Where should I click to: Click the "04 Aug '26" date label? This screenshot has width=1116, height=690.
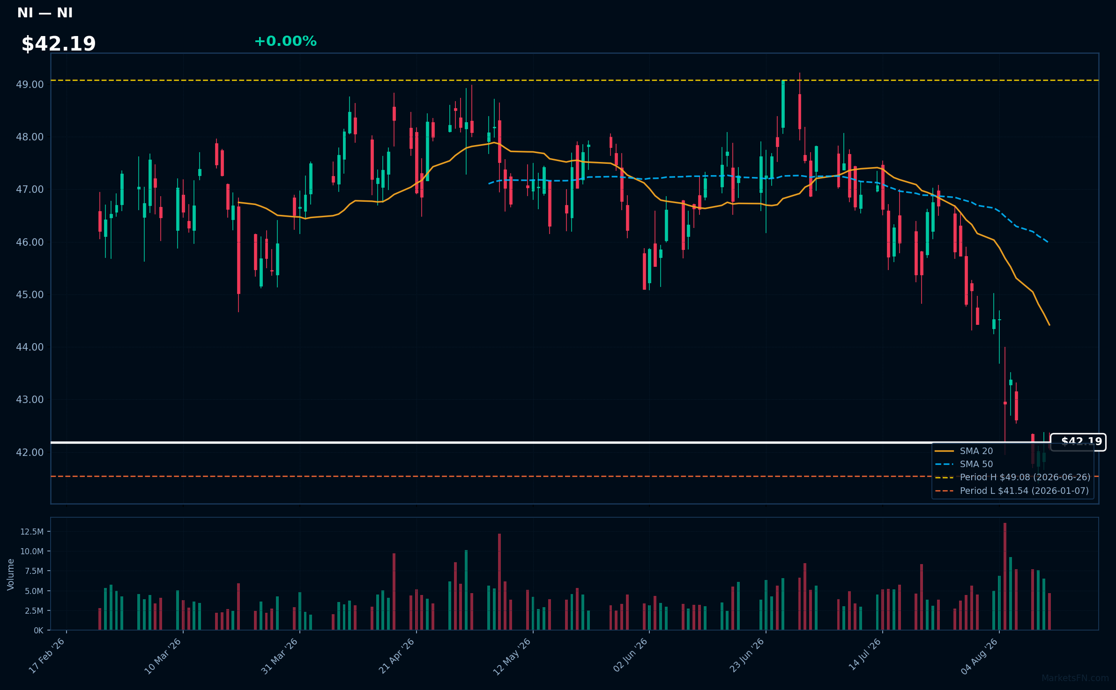979,656
